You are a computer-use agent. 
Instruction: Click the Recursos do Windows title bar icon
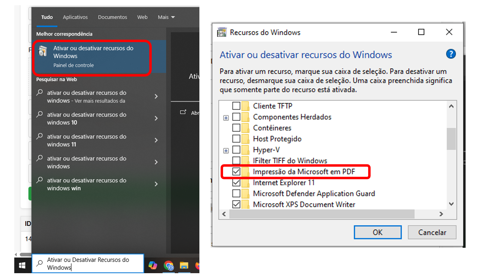click(x=222, y=32)
